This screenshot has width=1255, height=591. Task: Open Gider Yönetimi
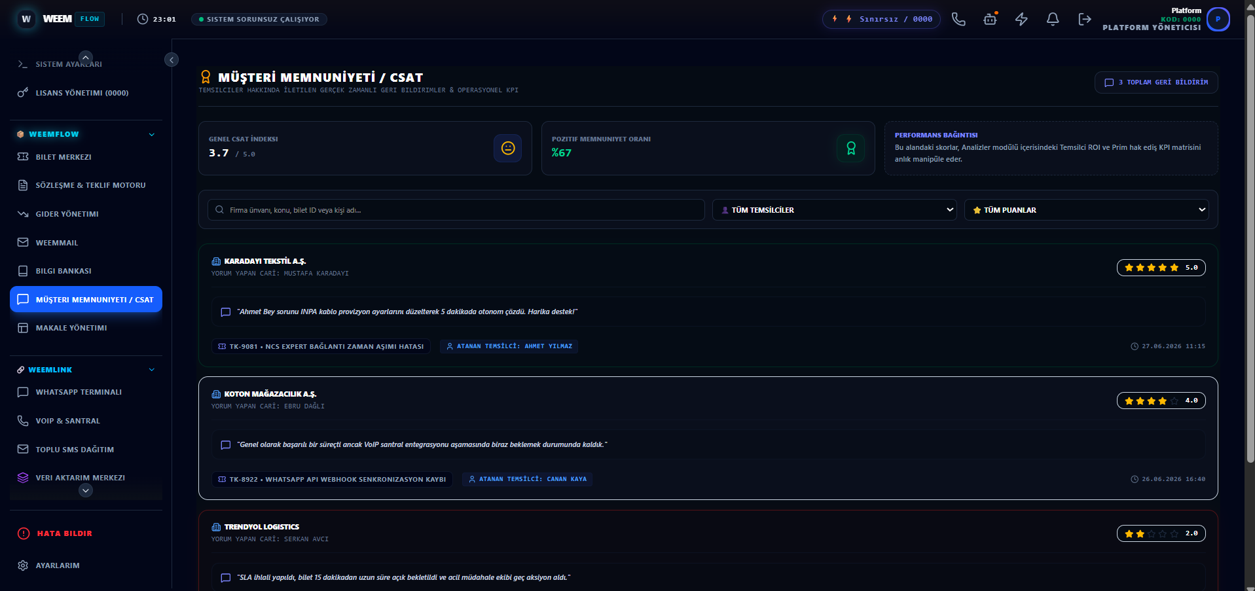coord(86,214)
